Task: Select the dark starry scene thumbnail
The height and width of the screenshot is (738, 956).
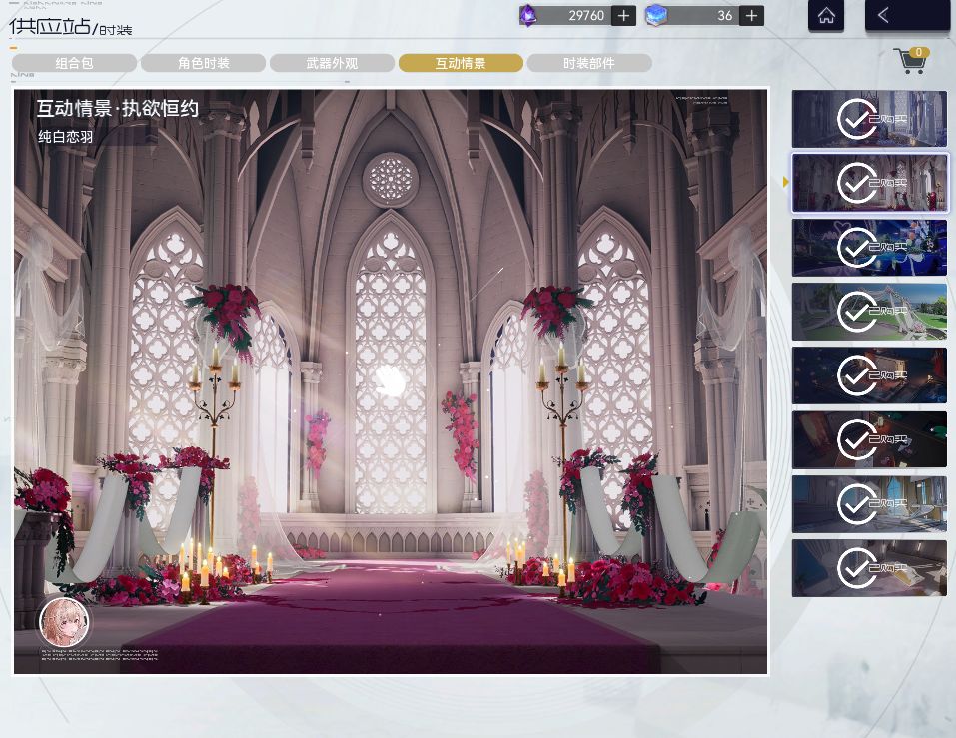Action: pos(869,376)
